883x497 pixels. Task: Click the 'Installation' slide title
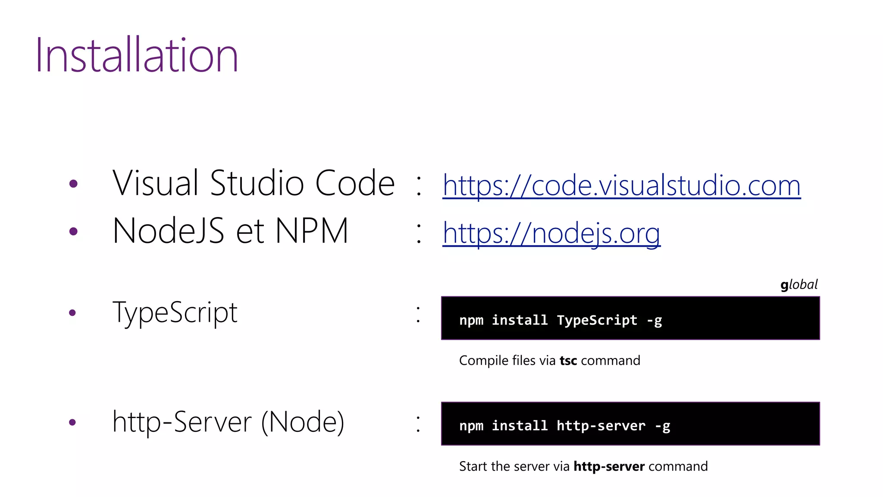[x=137, y=55]
